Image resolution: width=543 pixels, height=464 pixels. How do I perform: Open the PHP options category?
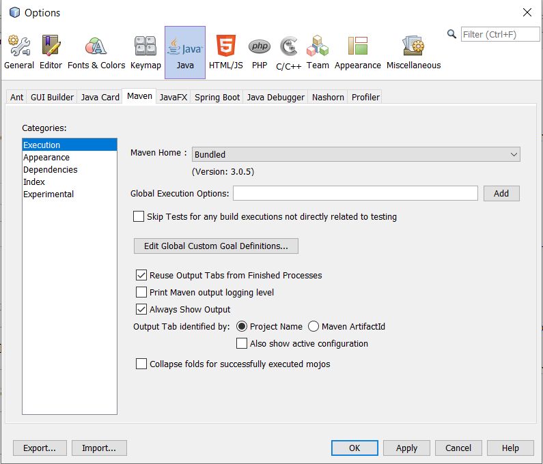pyautogui.click(x=260, y=53)
